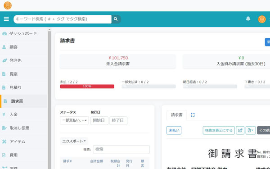Open the hamburger menu icon
Screen dimensions: 270x169
(x=6, y=19)
